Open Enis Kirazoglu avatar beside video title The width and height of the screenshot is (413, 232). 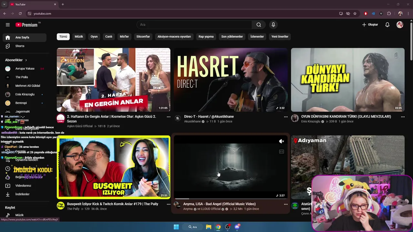tap(295, 119)
